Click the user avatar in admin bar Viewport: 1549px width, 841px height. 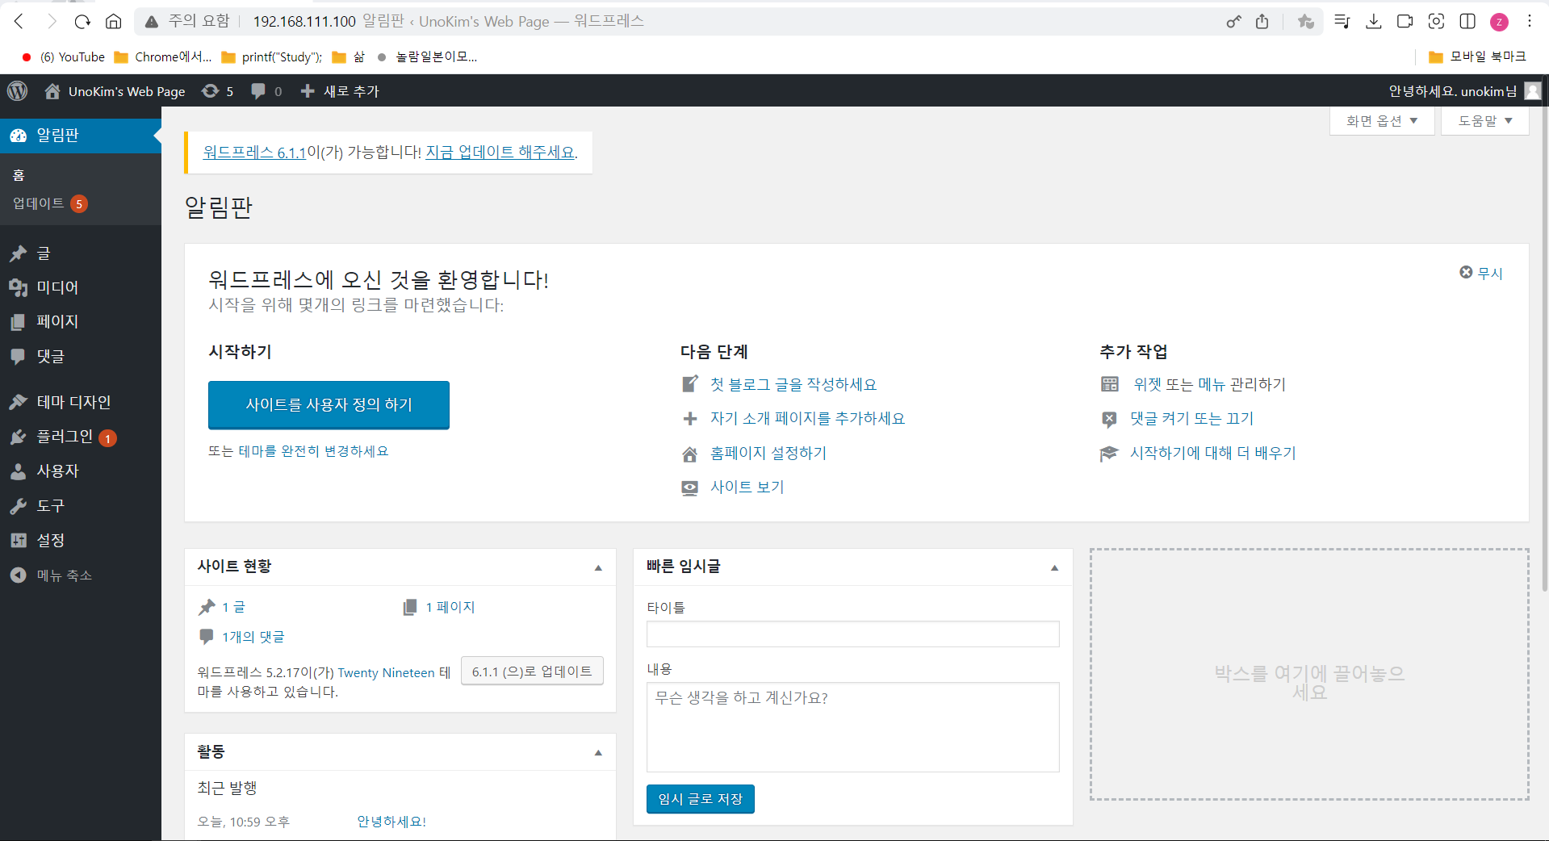1532,91
